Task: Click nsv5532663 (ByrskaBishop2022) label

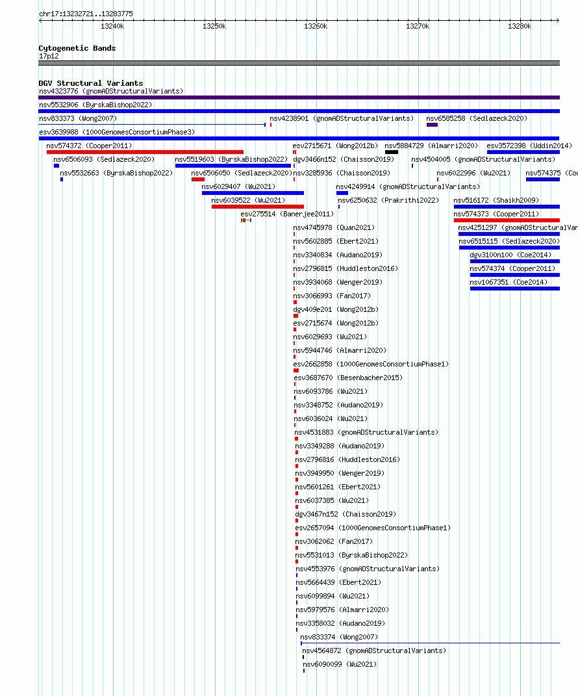Action: 116,173
